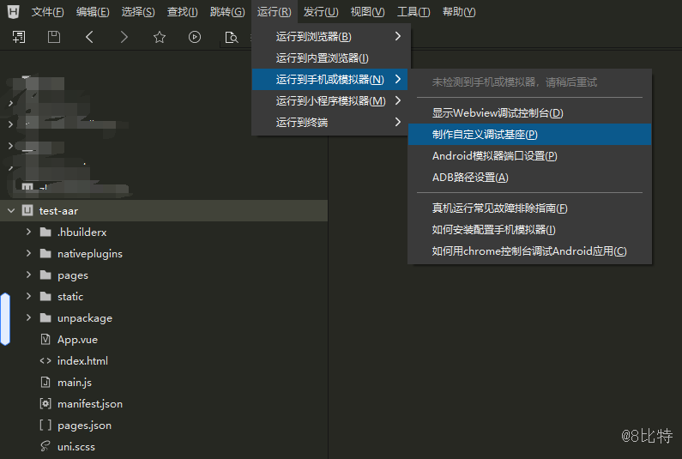Viewport: 682px width, 459px height.
Task: Open the 发行(U) menu
Action: (321, 12)
